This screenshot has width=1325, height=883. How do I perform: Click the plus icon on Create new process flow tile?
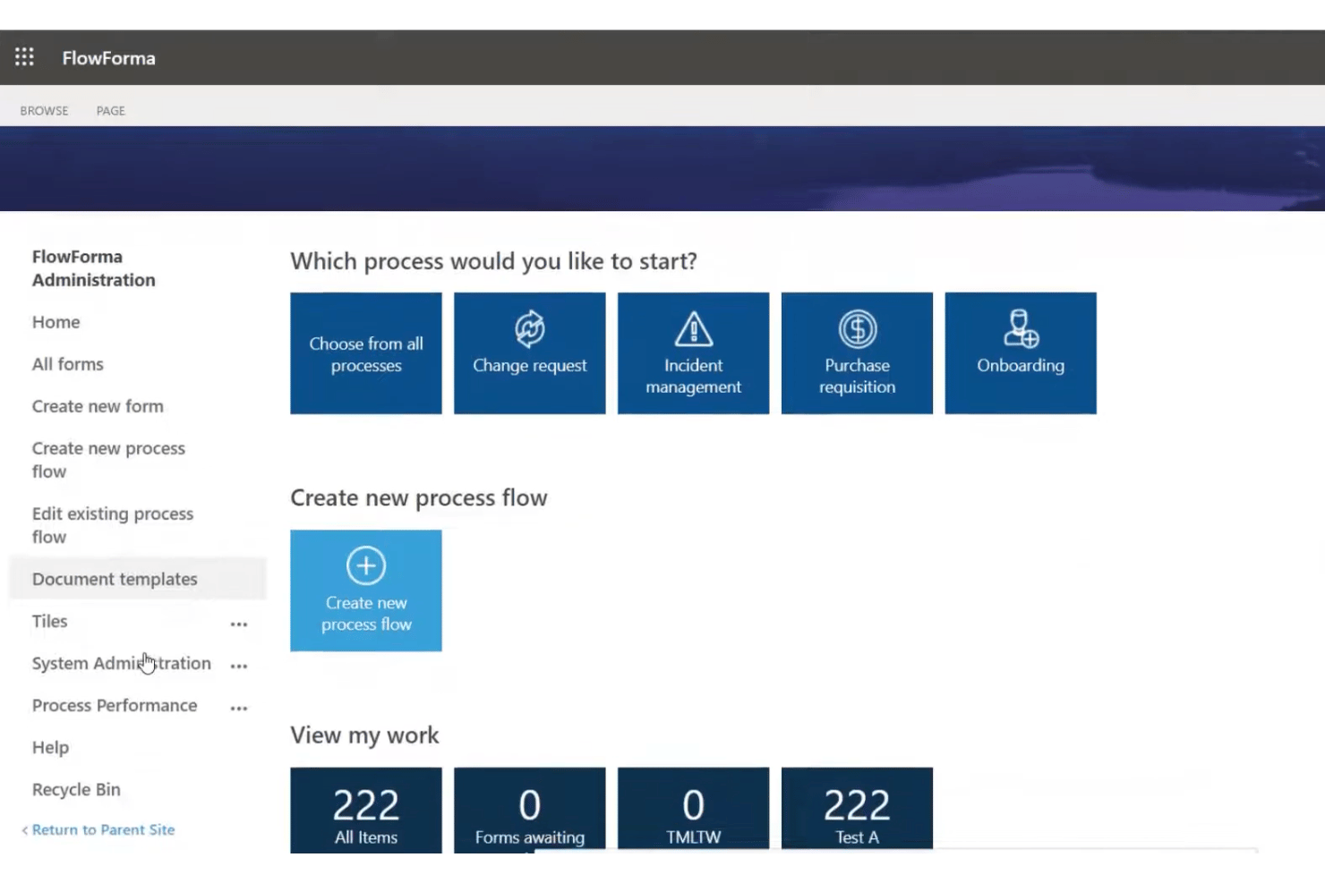366,565
